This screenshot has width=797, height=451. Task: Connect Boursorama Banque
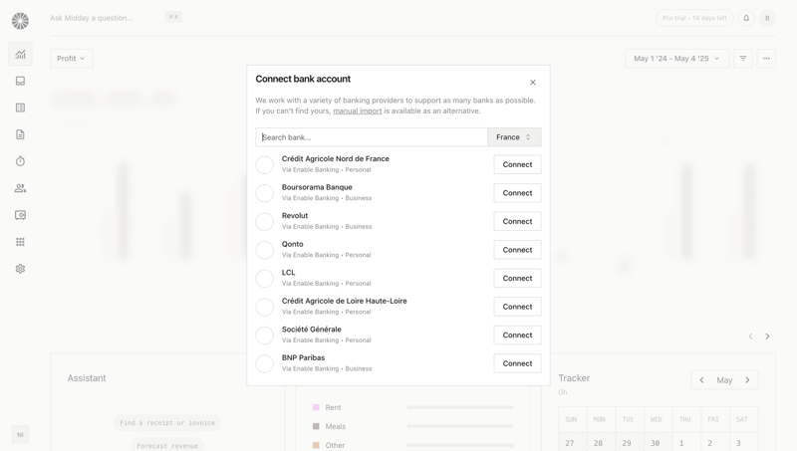point(517,193)
